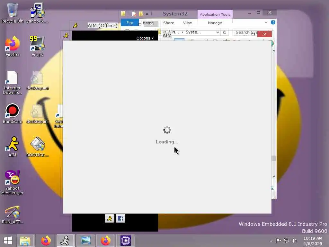The height and width of the screenshot is (247, 329).
Task: Select the upper desktop.ini file icon
Action: coord(37,80)
